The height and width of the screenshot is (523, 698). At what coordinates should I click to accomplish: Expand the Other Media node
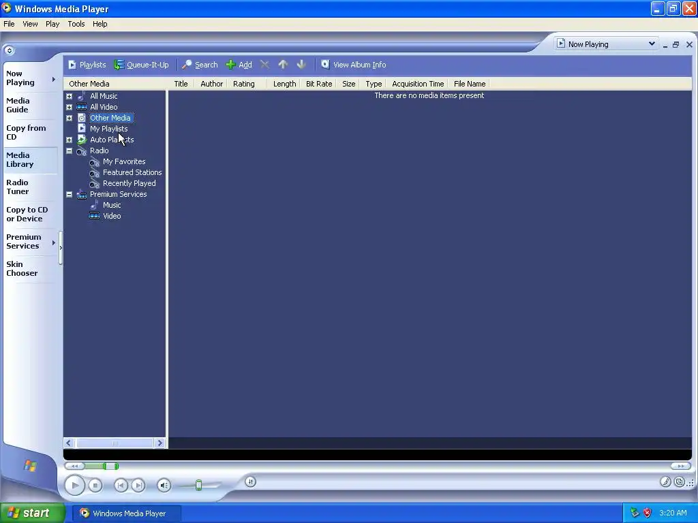[x=69, y=118]
